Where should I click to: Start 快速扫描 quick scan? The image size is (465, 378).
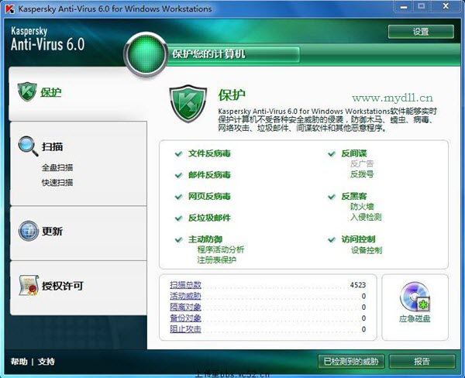tap(57, 182)
